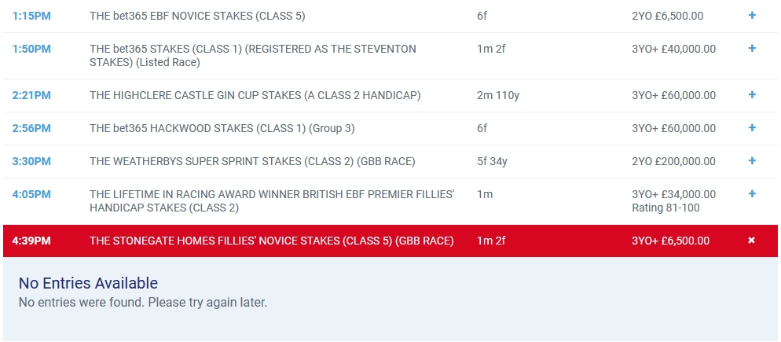Click the No Entries Available heading
This screenshot has height=342, width=781.
pos(88,283)
